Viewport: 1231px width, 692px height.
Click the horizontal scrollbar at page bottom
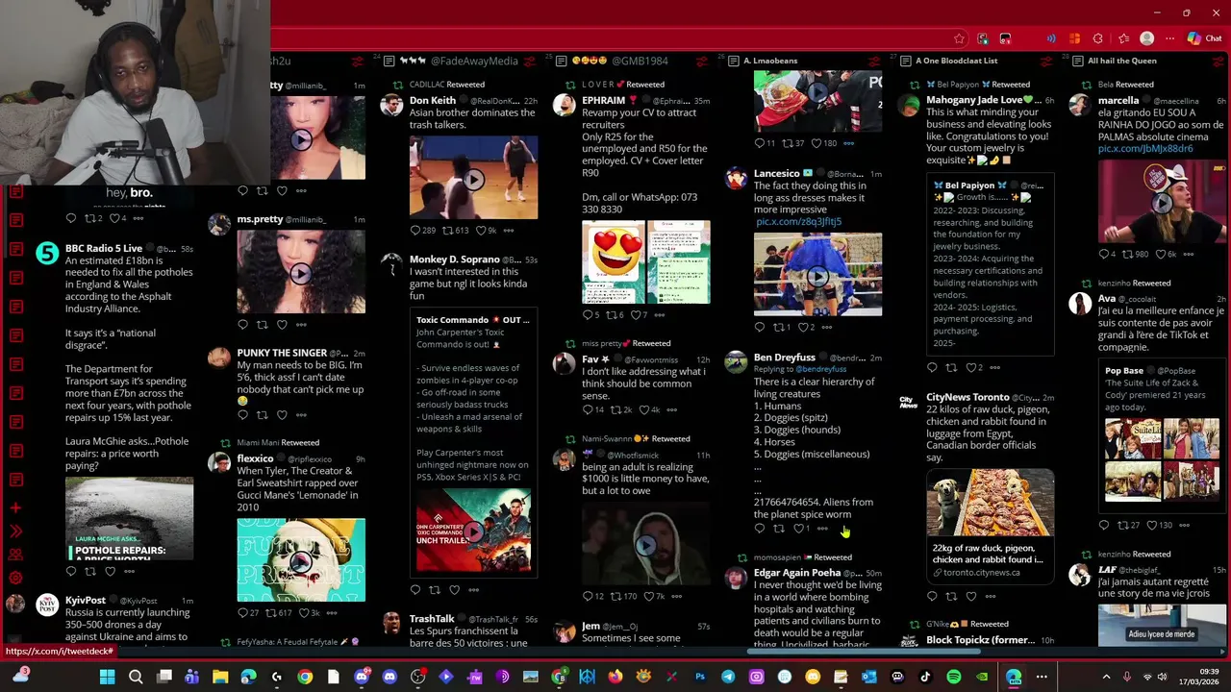864,652
